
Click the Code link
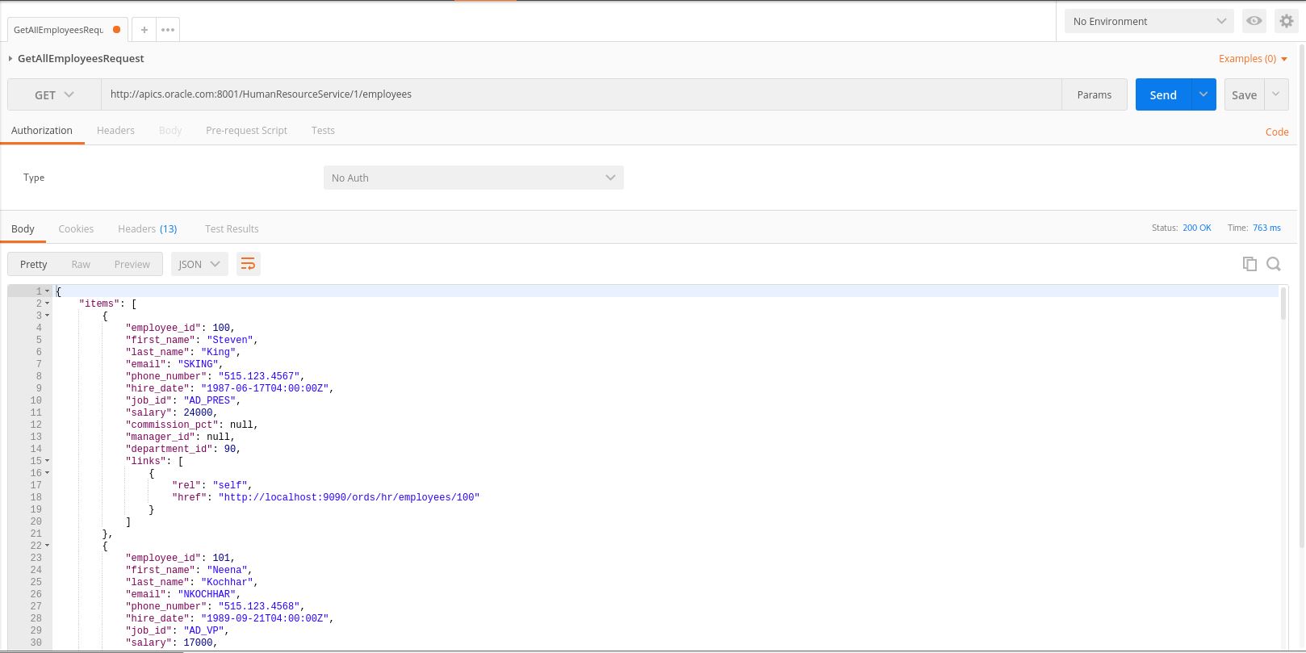[x=1276, y=132]
